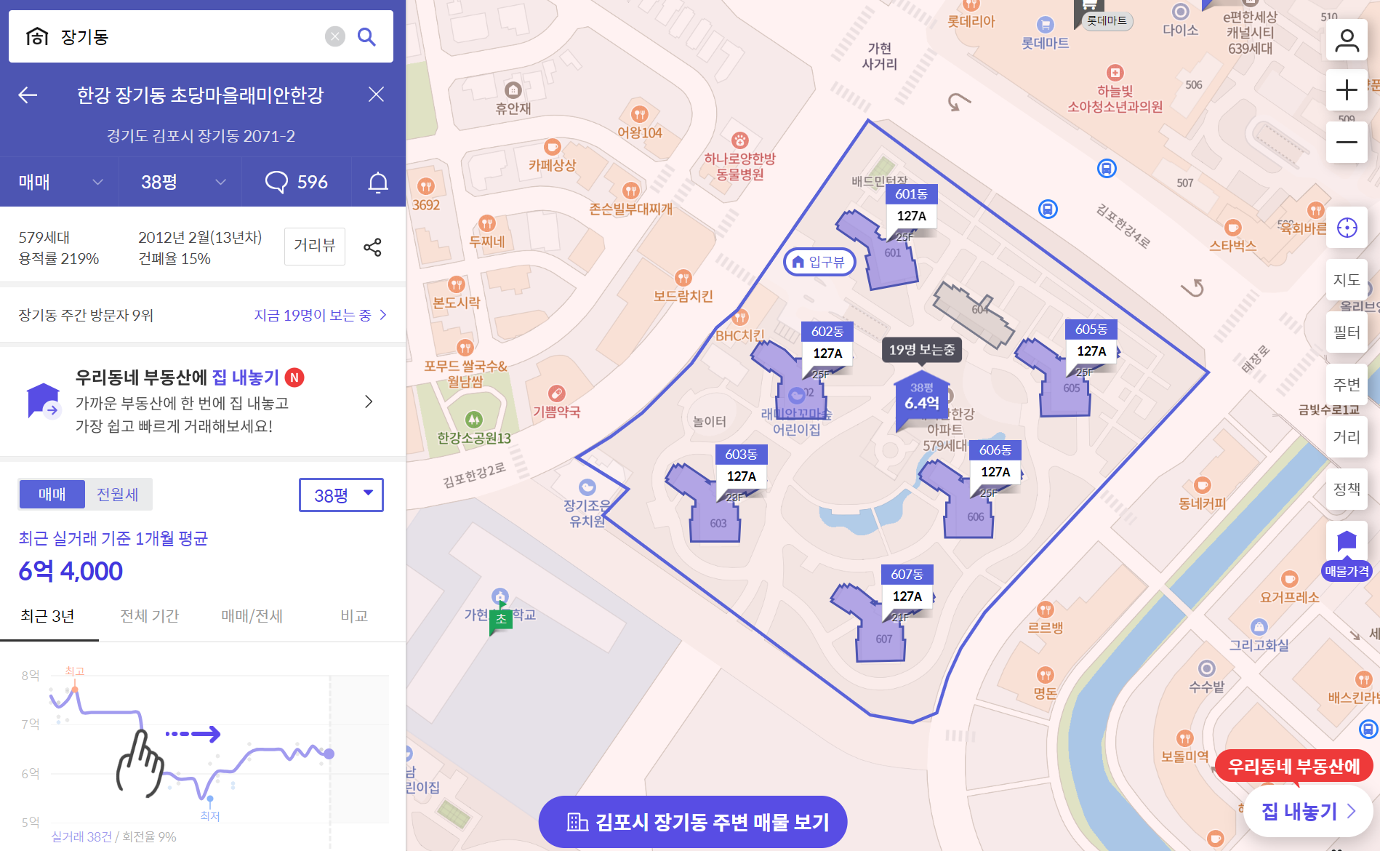Open the 38평 combo box above chart
Viewport: 1380px width, 851px height.
tap(341, 495)
